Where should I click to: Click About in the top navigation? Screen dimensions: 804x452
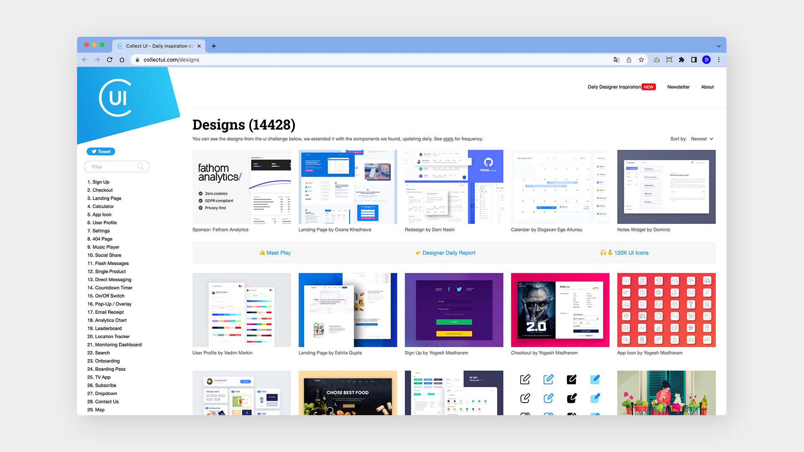[x=707, y=87]
